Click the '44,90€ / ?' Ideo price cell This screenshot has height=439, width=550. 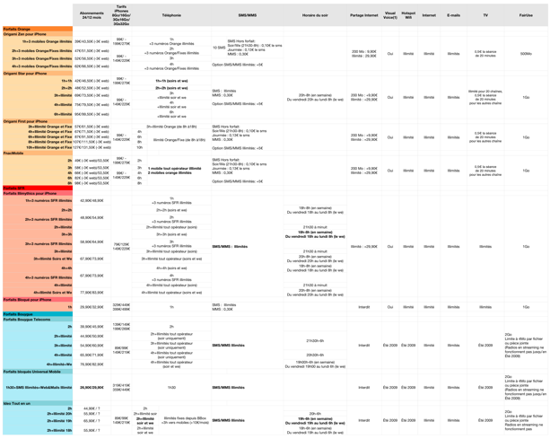pos(92,408)
